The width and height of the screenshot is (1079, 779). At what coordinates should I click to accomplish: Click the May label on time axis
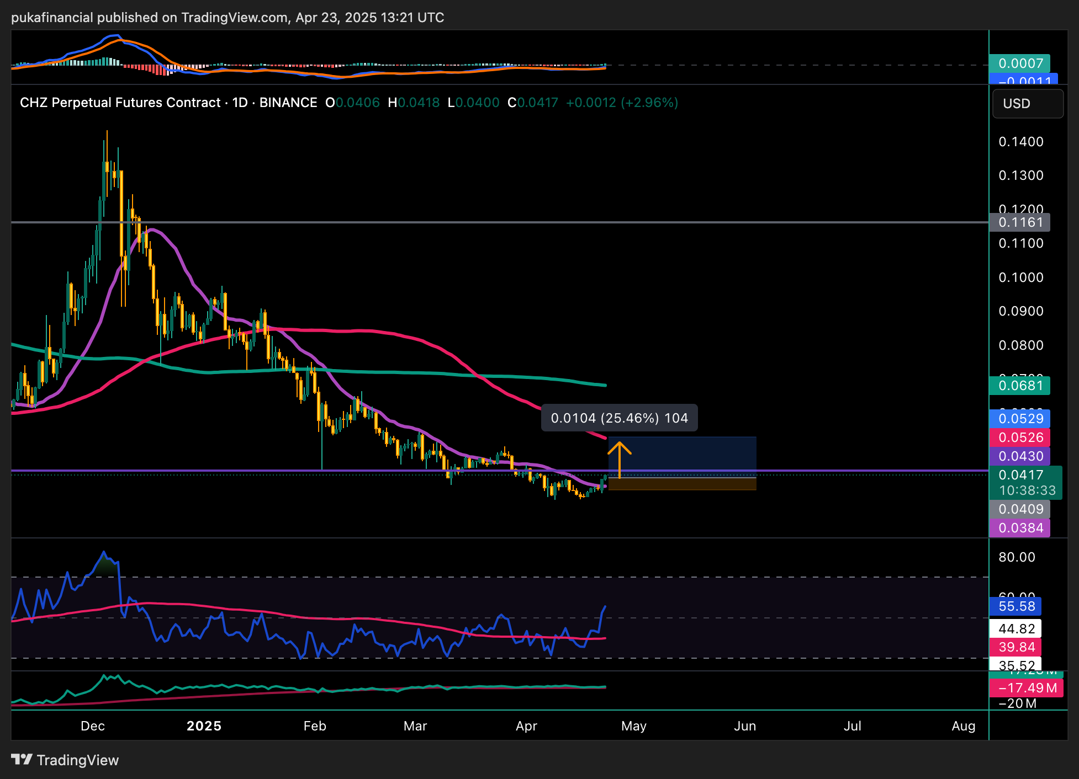click(x=633, y=726)
